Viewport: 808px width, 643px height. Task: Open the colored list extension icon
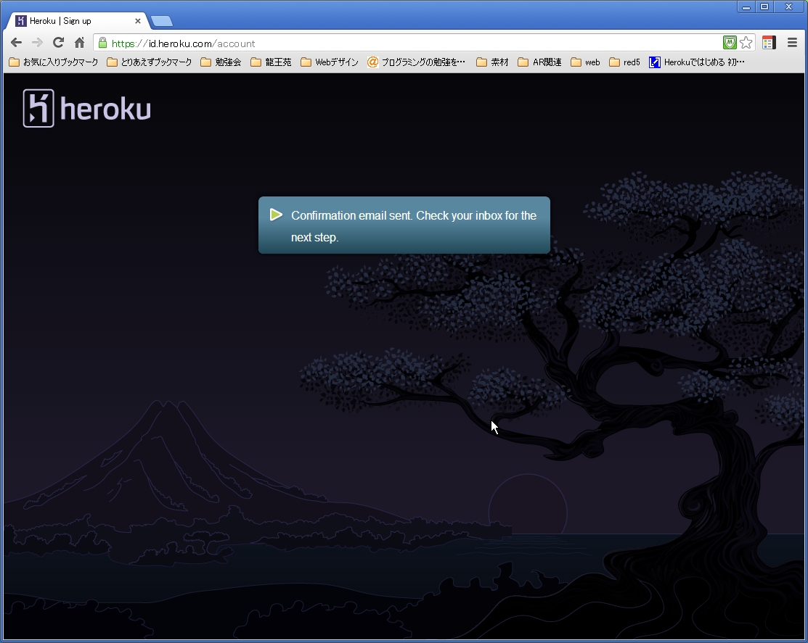[x=768, y=43]
